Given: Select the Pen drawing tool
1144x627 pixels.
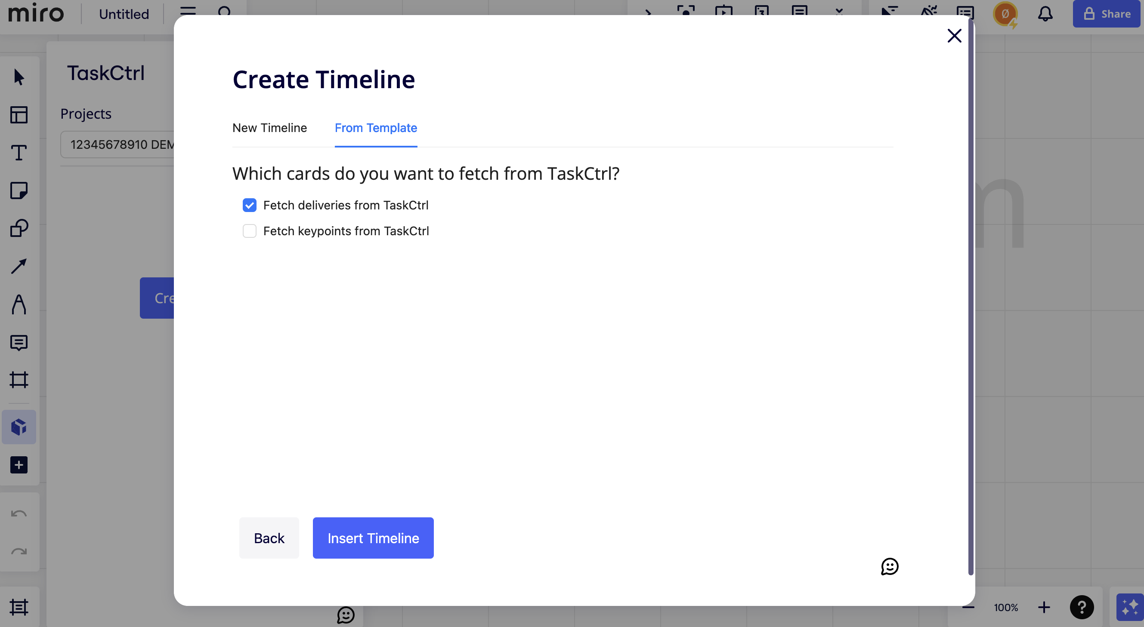Looking at the screenshot, I should tap(19, 304).
